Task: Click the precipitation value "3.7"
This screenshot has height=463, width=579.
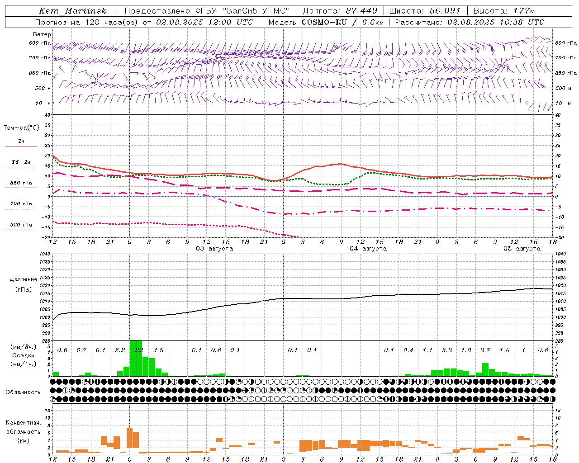Action: pos(485,350)
